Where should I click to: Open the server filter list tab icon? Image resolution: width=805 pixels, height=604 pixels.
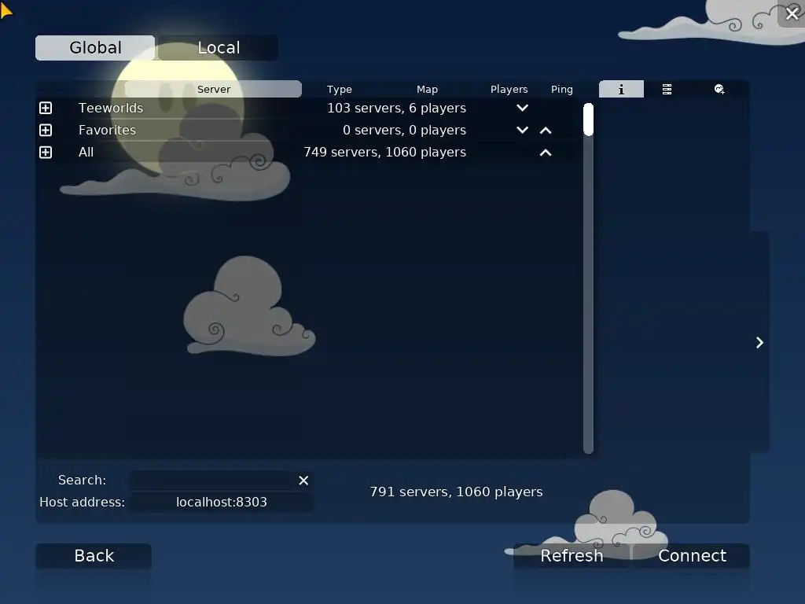tap(667, 90)
